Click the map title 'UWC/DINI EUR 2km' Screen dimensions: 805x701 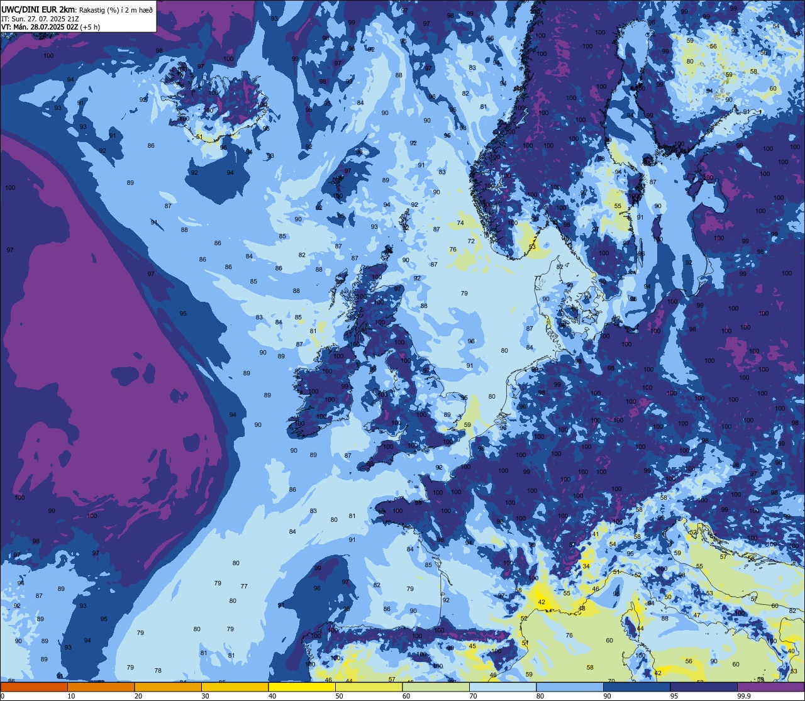pyautogui.click(x=38, y=9)
